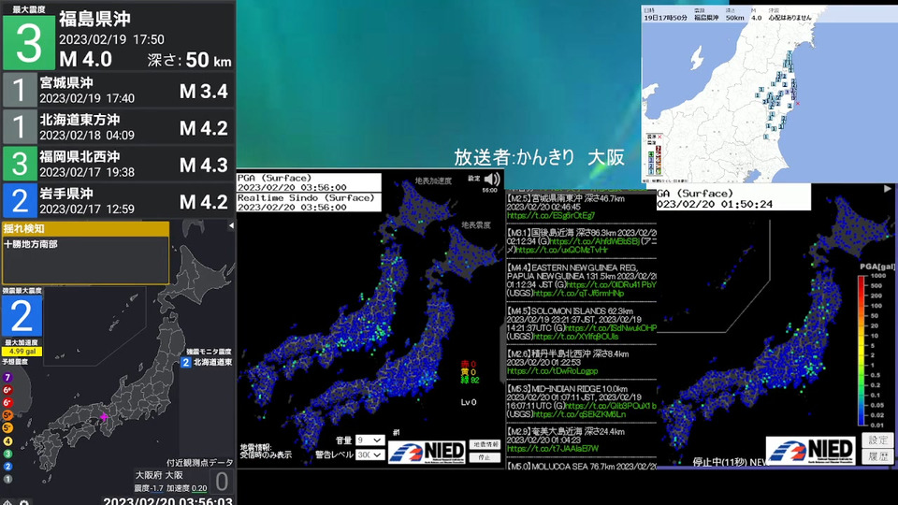
Task: Click the blue 強震最大震度 2 badge
Action: pyautogui.click(x=22, y=315)
